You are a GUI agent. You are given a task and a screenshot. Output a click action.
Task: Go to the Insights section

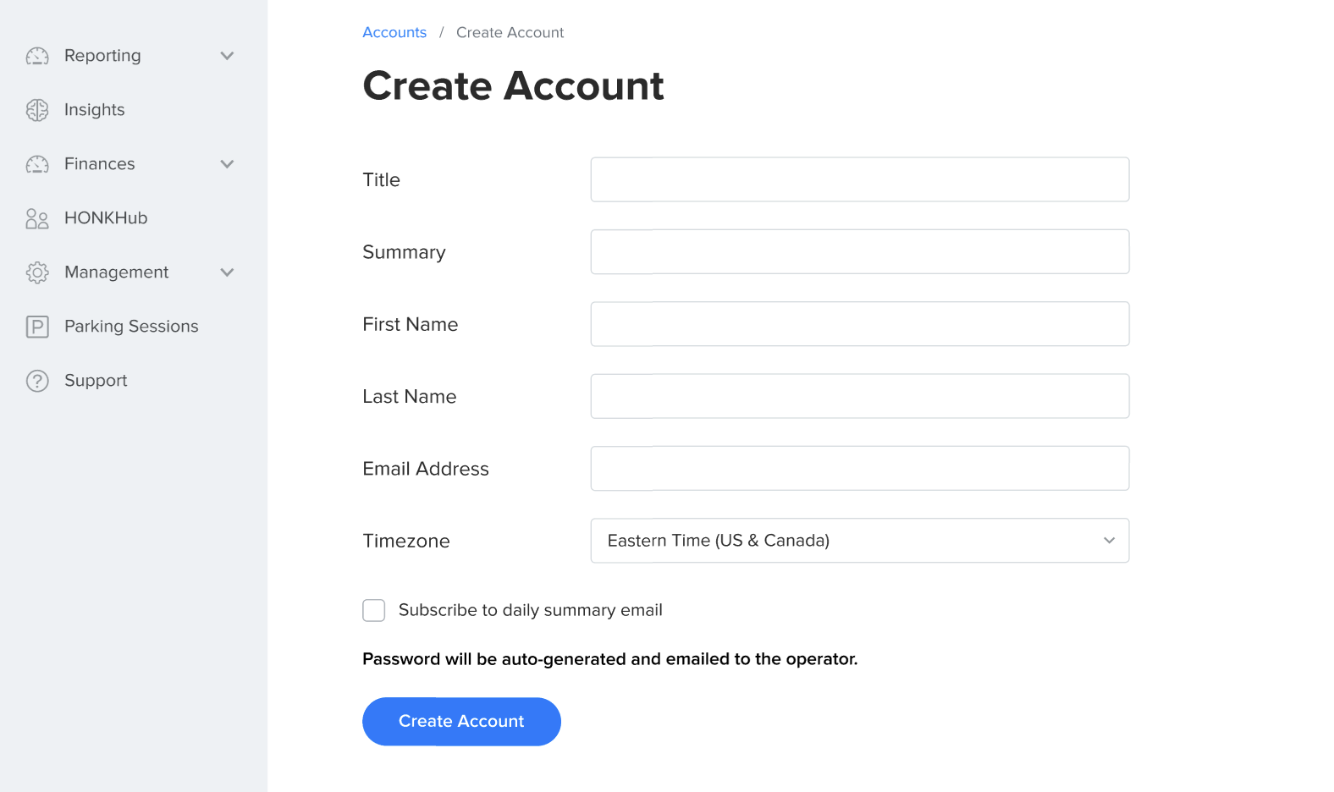[x=95, y=110]
